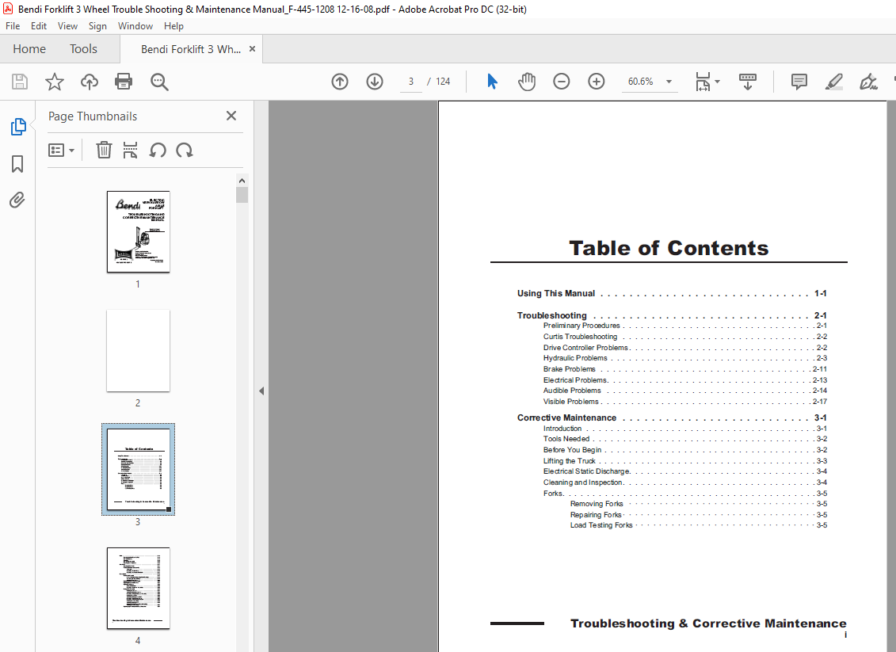This screenshot has height=652, width=896.
Task: Switch to the Home tab
Action: point(29,49)
